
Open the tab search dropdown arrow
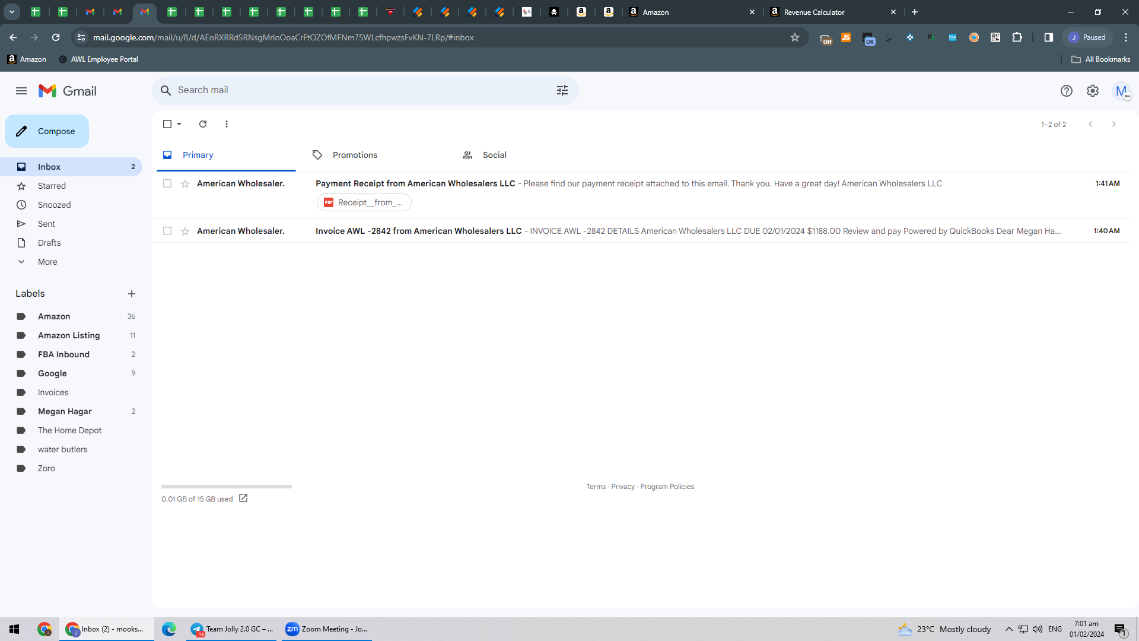(x=11, y=12)
